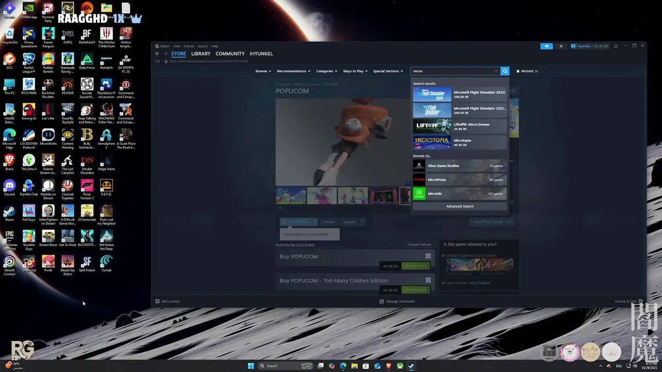Open the Steam notifications bell
The width and height of the screenshot is (662, 372).
pos(561,46)
